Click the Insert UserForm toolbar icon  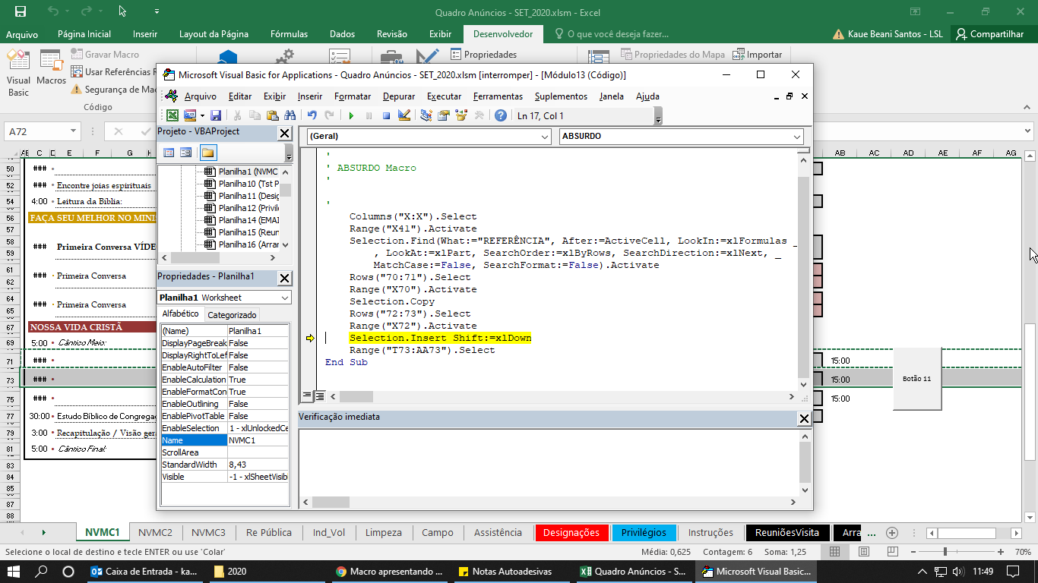[188, 115]
